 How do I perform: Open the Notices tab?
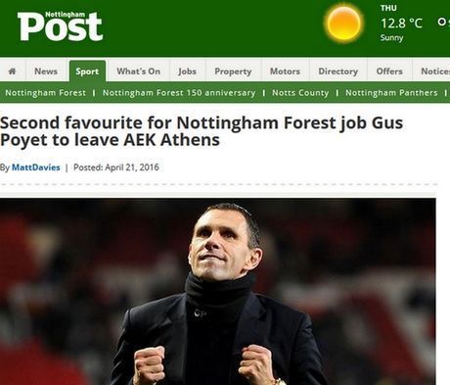[431, 71]
